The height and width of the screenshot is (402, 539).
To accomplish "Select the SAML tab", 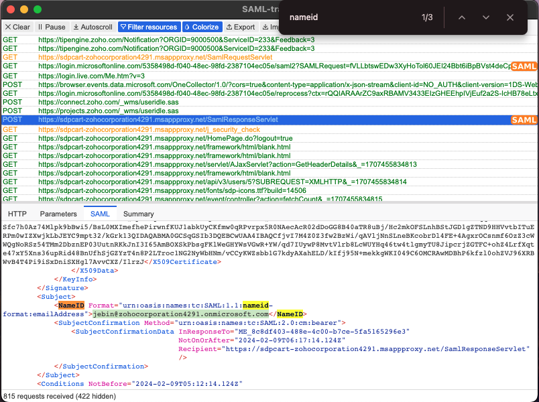I will 100,214.
